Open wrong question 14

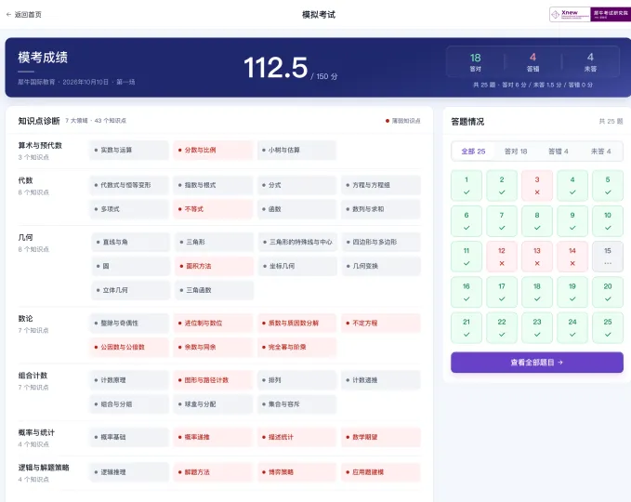click(x=572, y=257)
